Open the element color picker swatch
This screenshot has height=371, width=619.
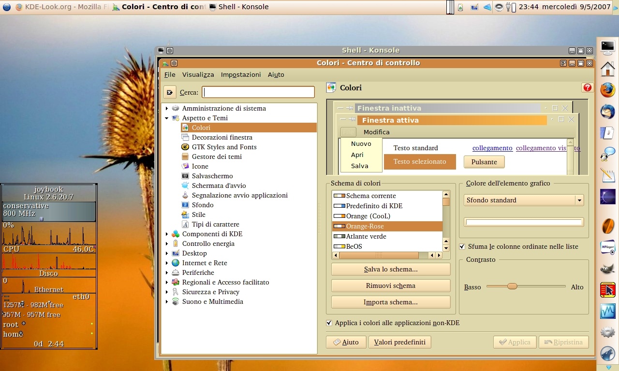[524, 222]
